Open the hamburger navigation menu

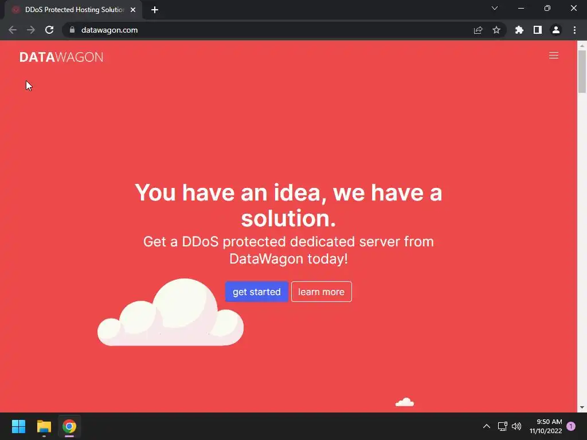(x=553, y=56)
